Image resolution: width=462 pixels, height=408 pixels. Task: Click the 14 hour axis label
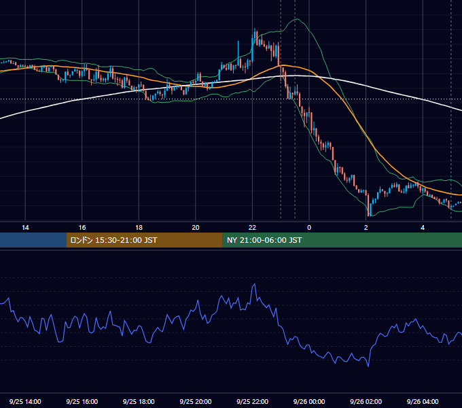pos(25,228)
